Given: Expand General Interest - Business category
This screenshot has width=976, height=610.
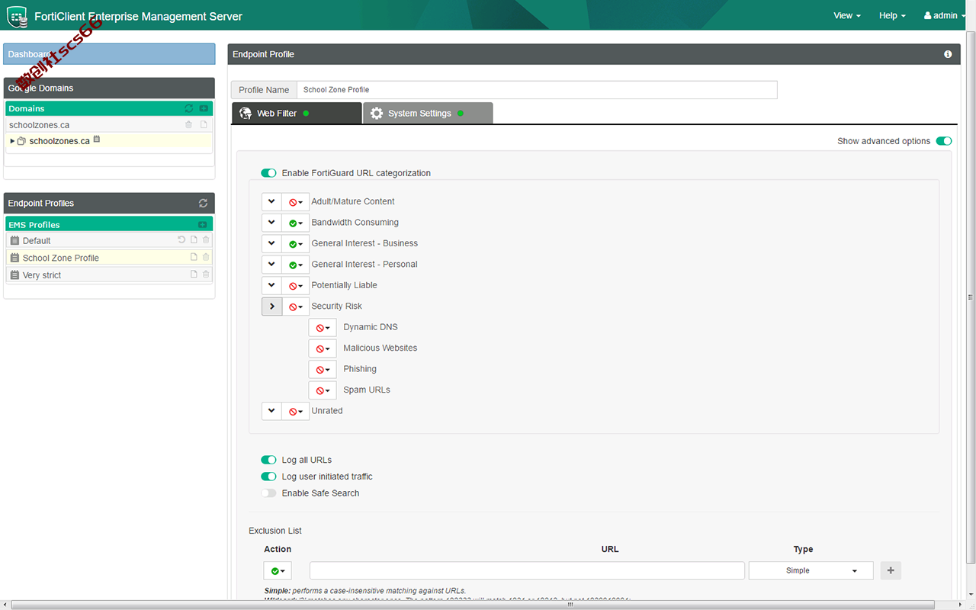Looking at the screenshot, I should tap(271, 243).
